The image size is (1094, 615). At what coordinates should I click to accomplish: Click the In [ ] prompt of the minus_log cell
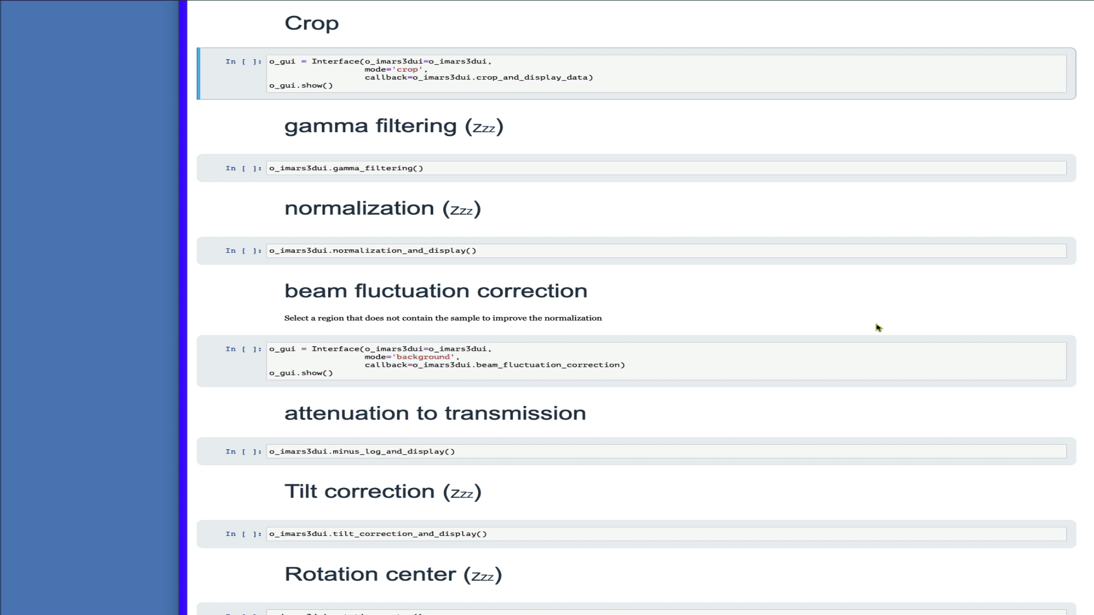pos(243,452)
